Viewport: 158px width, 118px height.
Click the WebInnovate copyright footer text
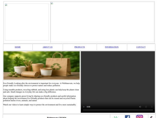[x=56, y=117]
